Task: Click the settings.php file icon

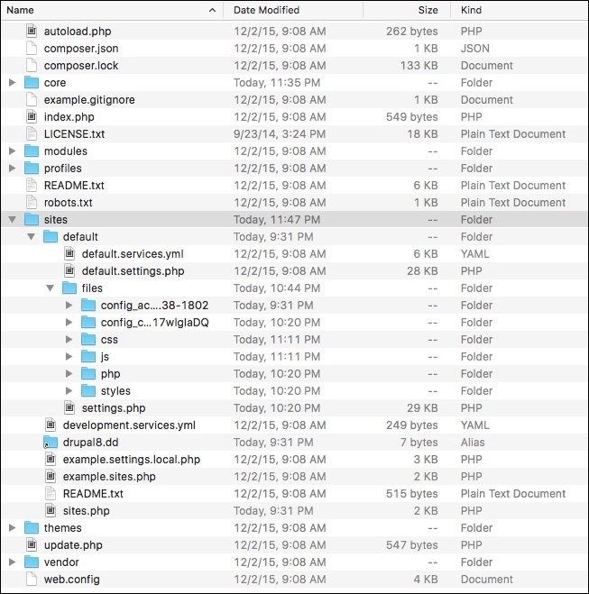Action: tap(69, 407)
